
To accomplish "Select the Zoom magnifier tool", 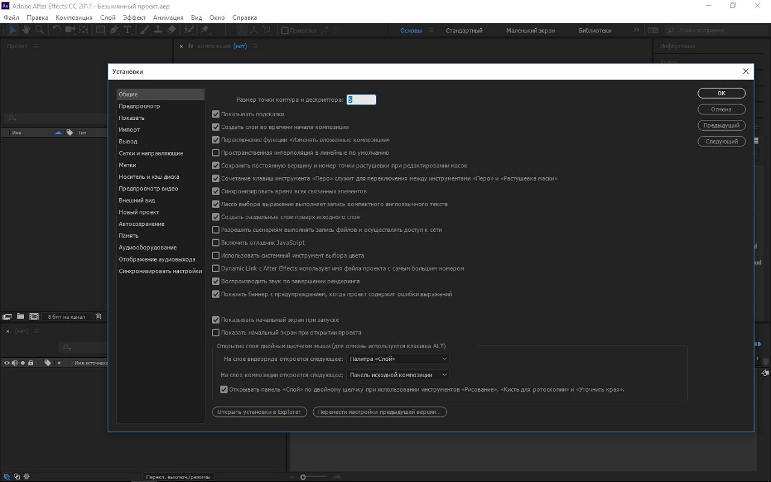I will (x=39, y=30).
